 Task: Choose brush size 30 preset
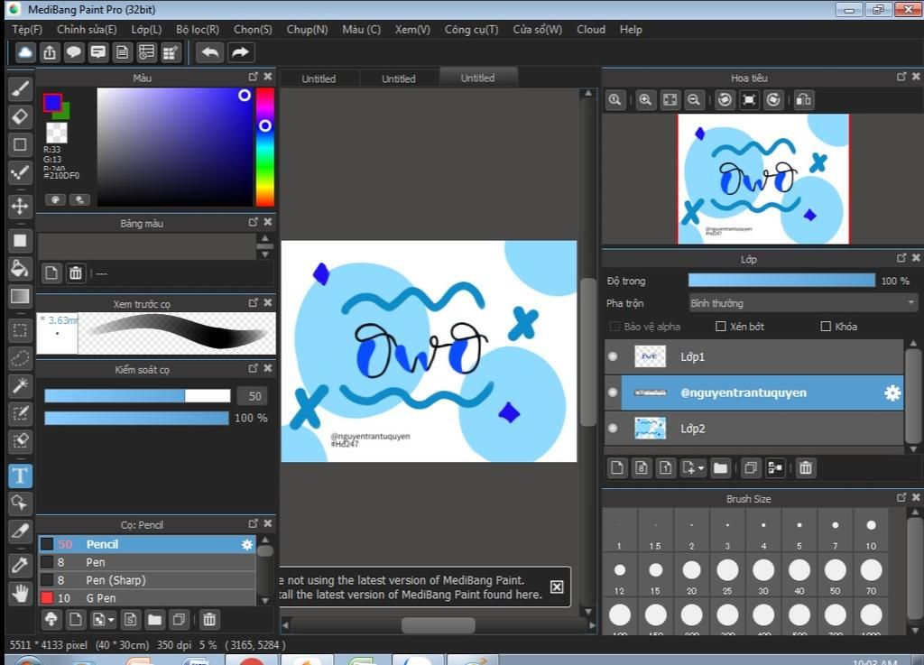pos(763,576)
